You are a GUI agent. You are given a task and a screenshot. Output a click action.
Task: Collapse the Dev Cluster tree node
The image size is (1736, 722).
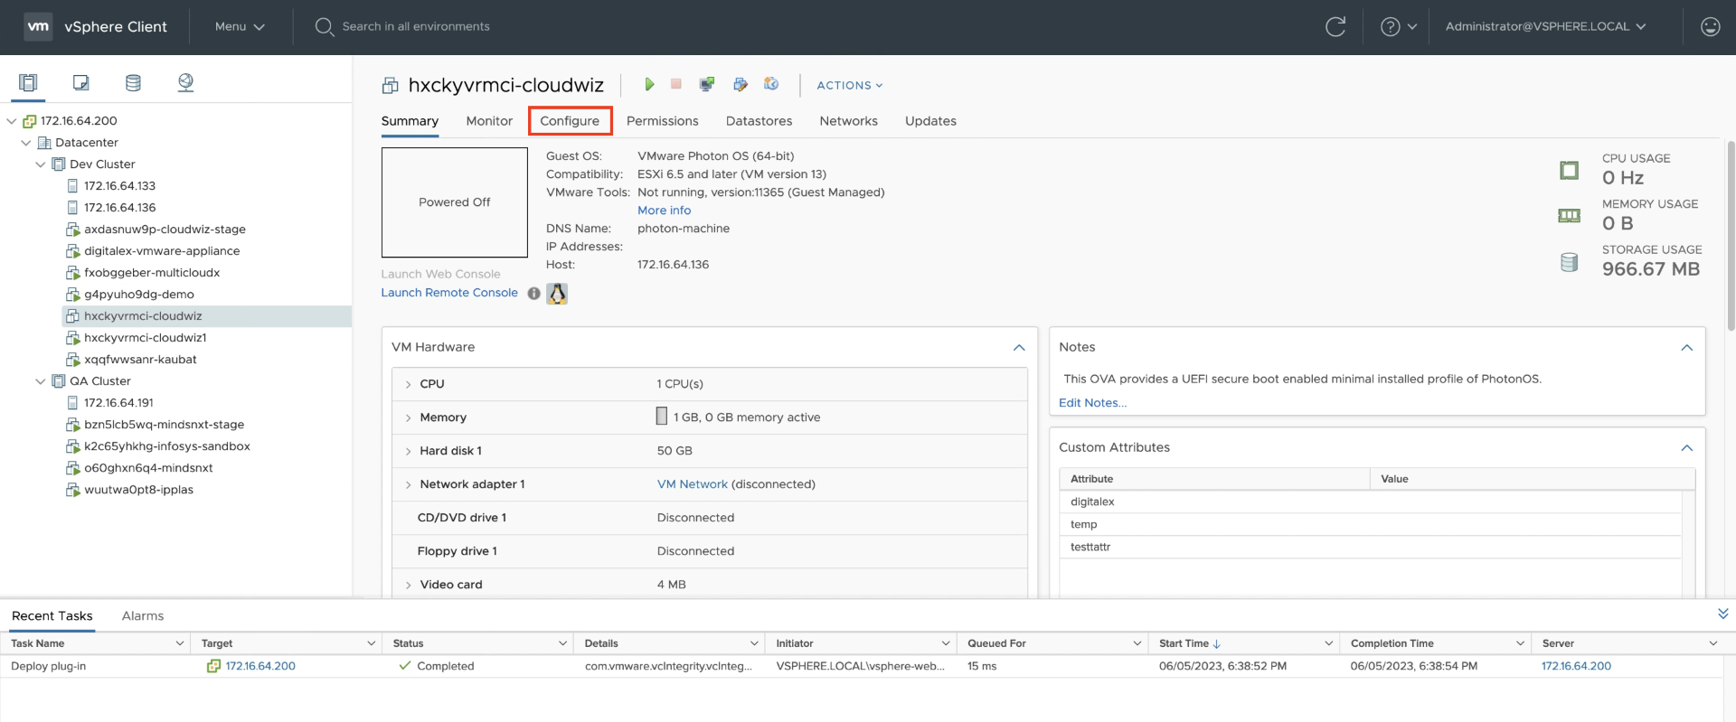41,164
